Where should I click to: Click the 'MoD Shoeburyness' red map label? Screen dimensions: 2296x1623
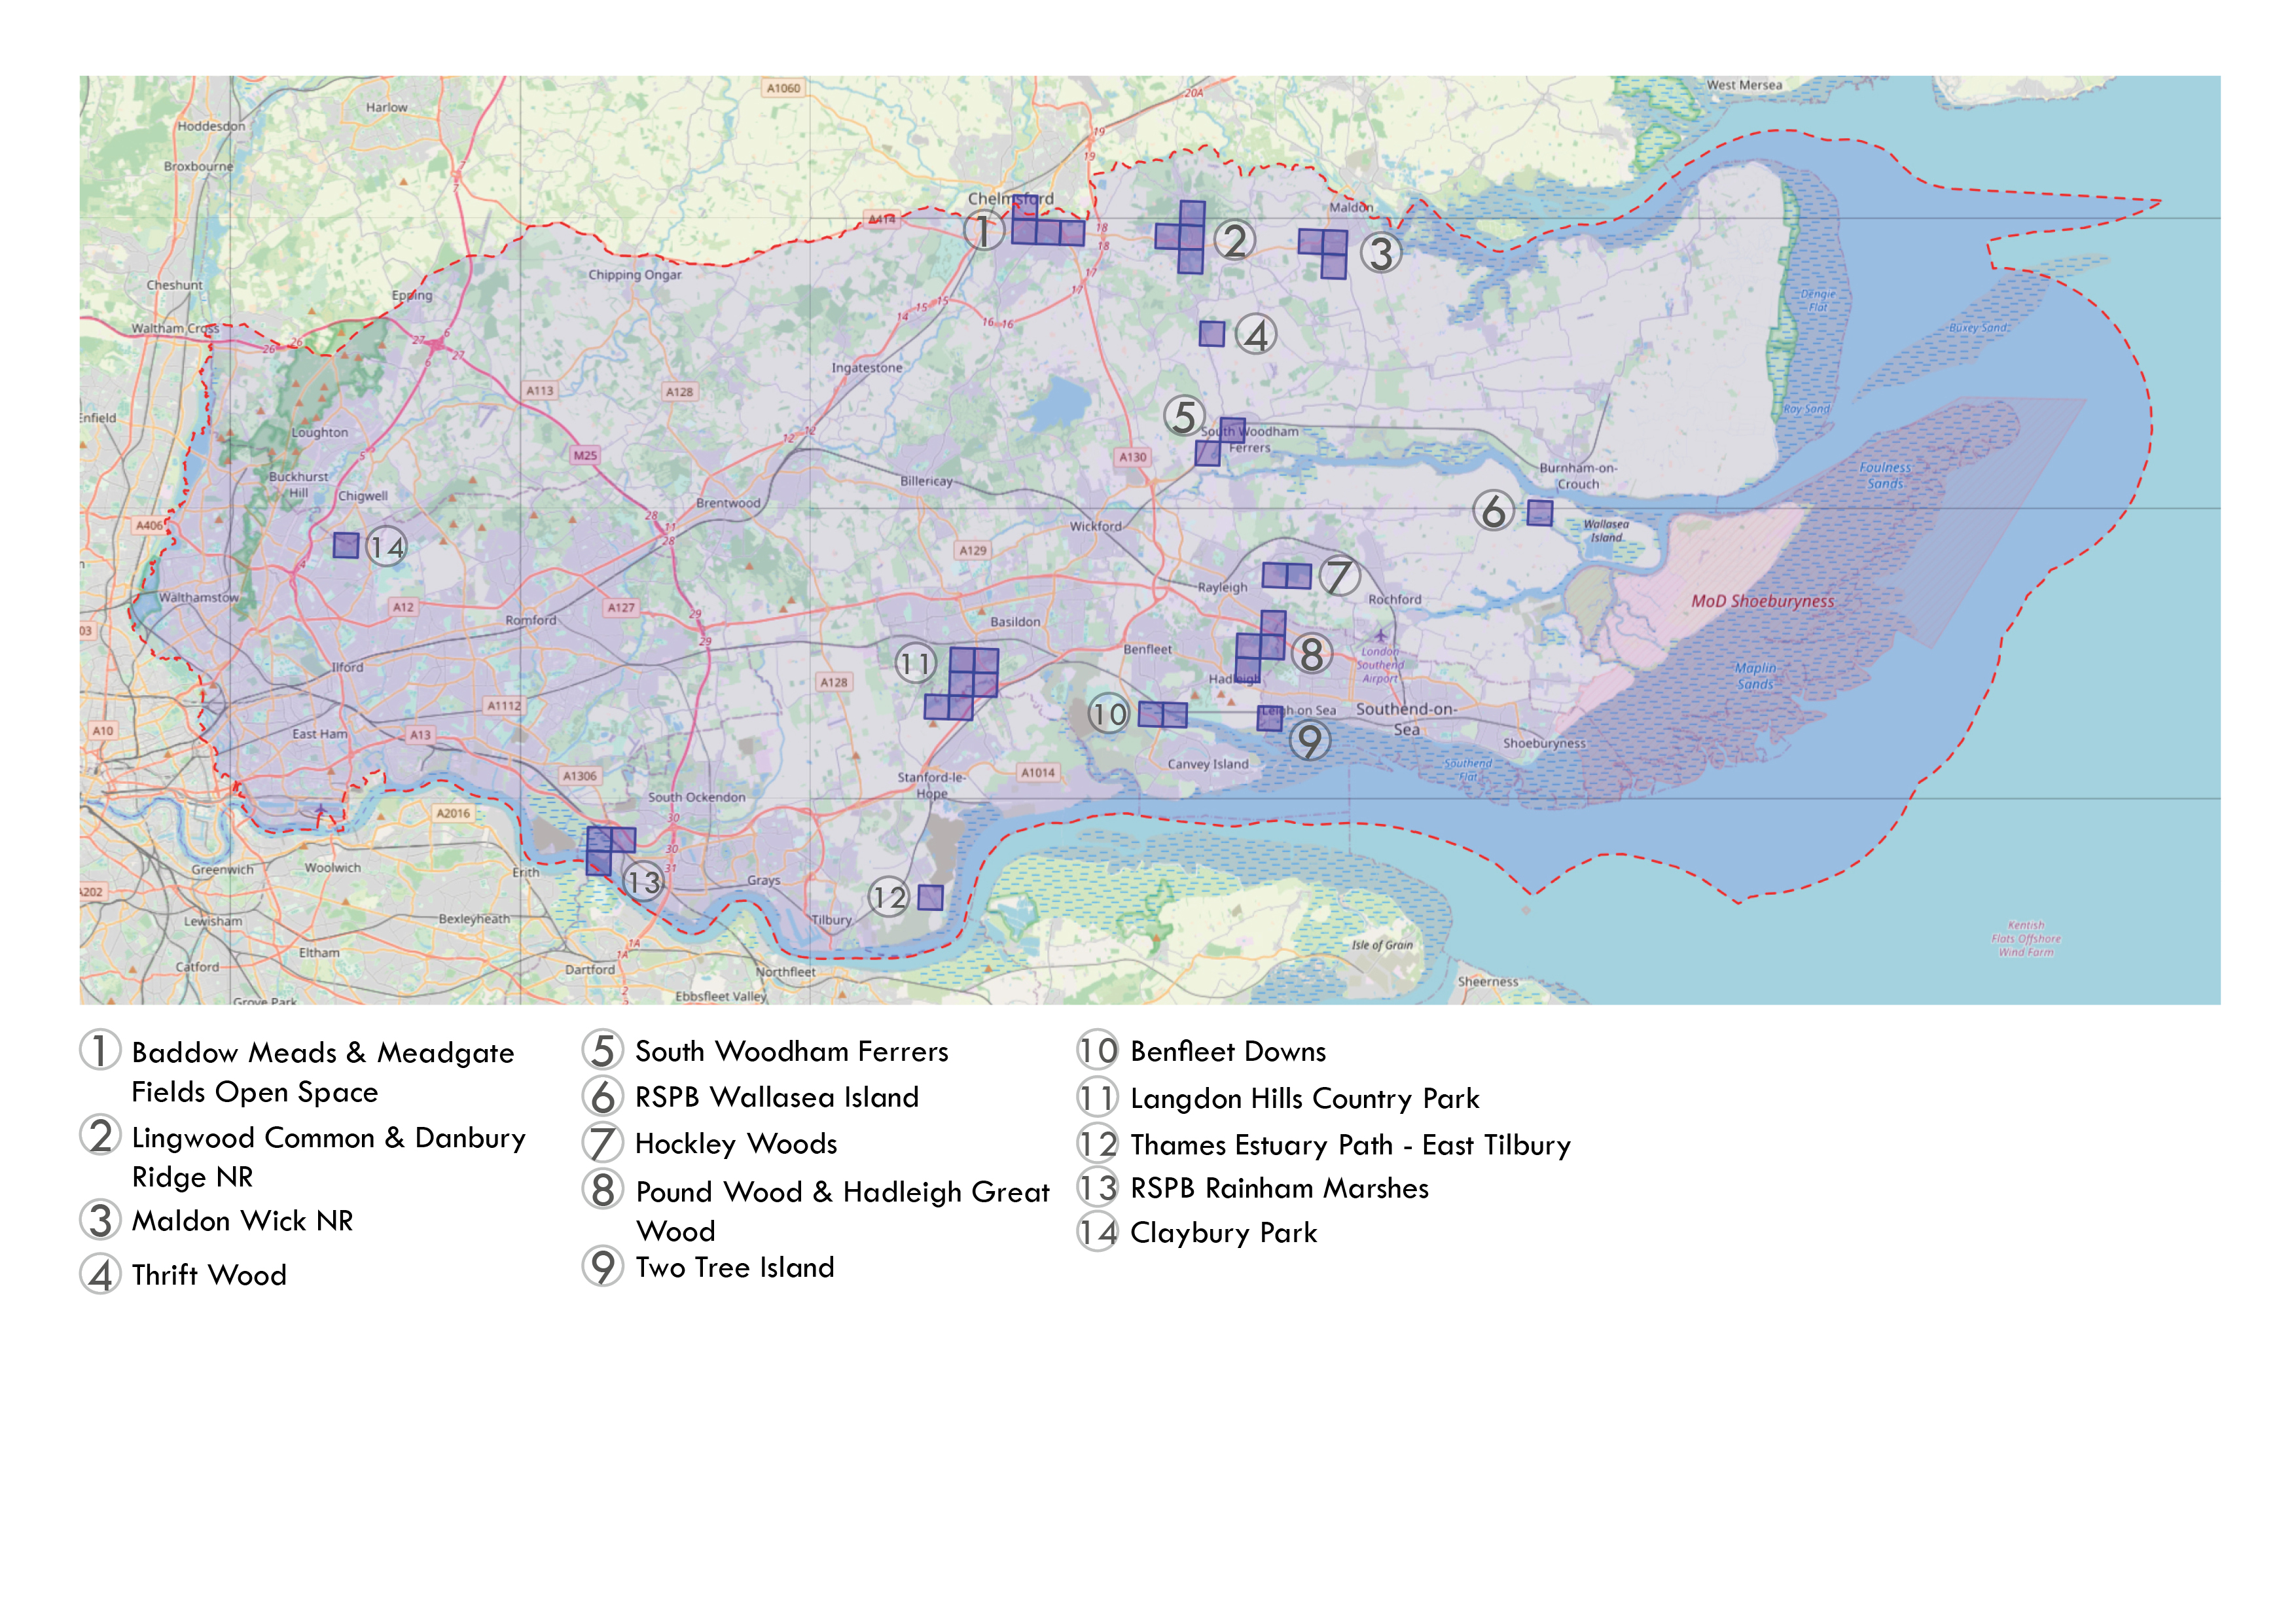[x=1763, y=601]
